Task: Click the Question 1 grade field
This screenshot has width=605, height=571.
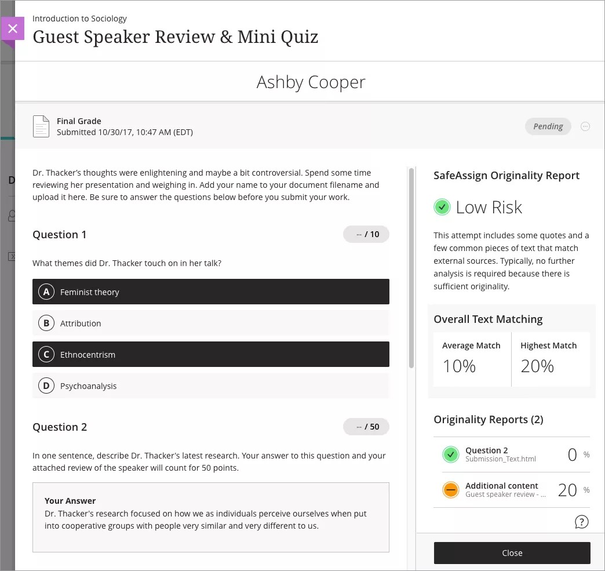Action: pyautogui.click(x=366, y=234)
